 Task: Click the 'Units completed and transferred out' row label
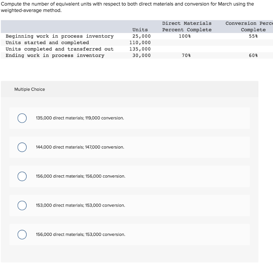[59, 49]
